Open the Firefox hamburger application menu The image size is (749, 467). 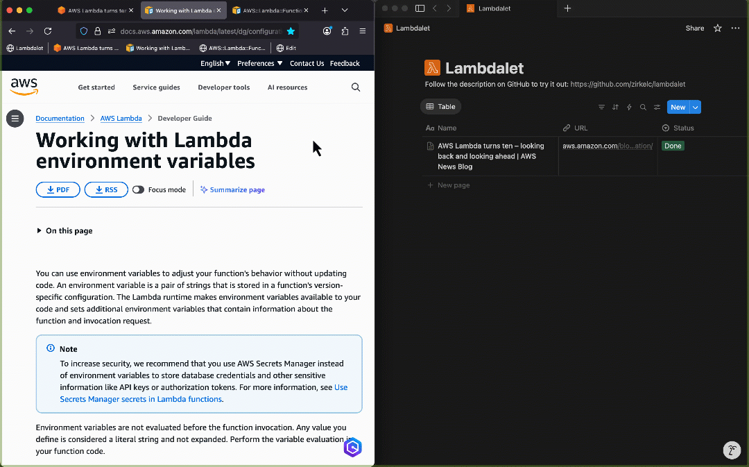coord(363,31)
